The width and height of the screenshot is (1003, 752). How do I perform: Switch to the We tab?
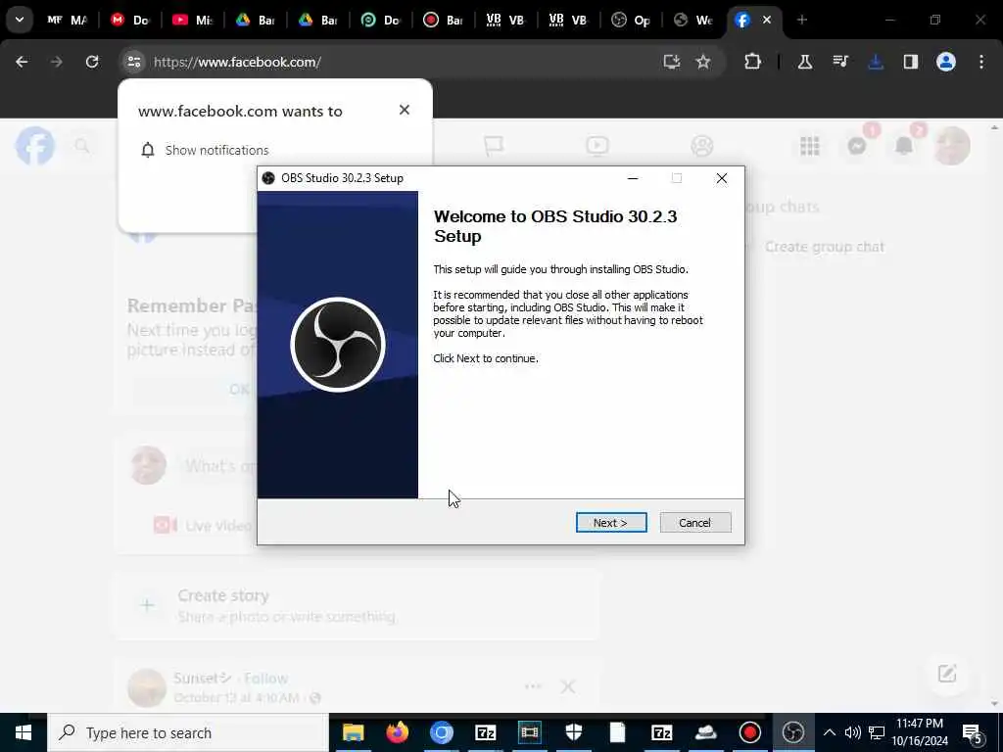point(693,20)
